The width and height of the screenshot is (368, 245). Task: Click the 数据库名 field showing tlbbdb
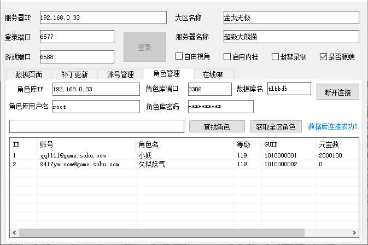tap(289, 89)
